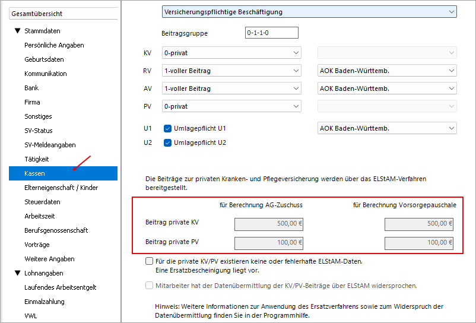Screen dimensions: 476x323
Task: Open the AV 1-voller Beitrag dropdown
Action: [x=231, y=88]
